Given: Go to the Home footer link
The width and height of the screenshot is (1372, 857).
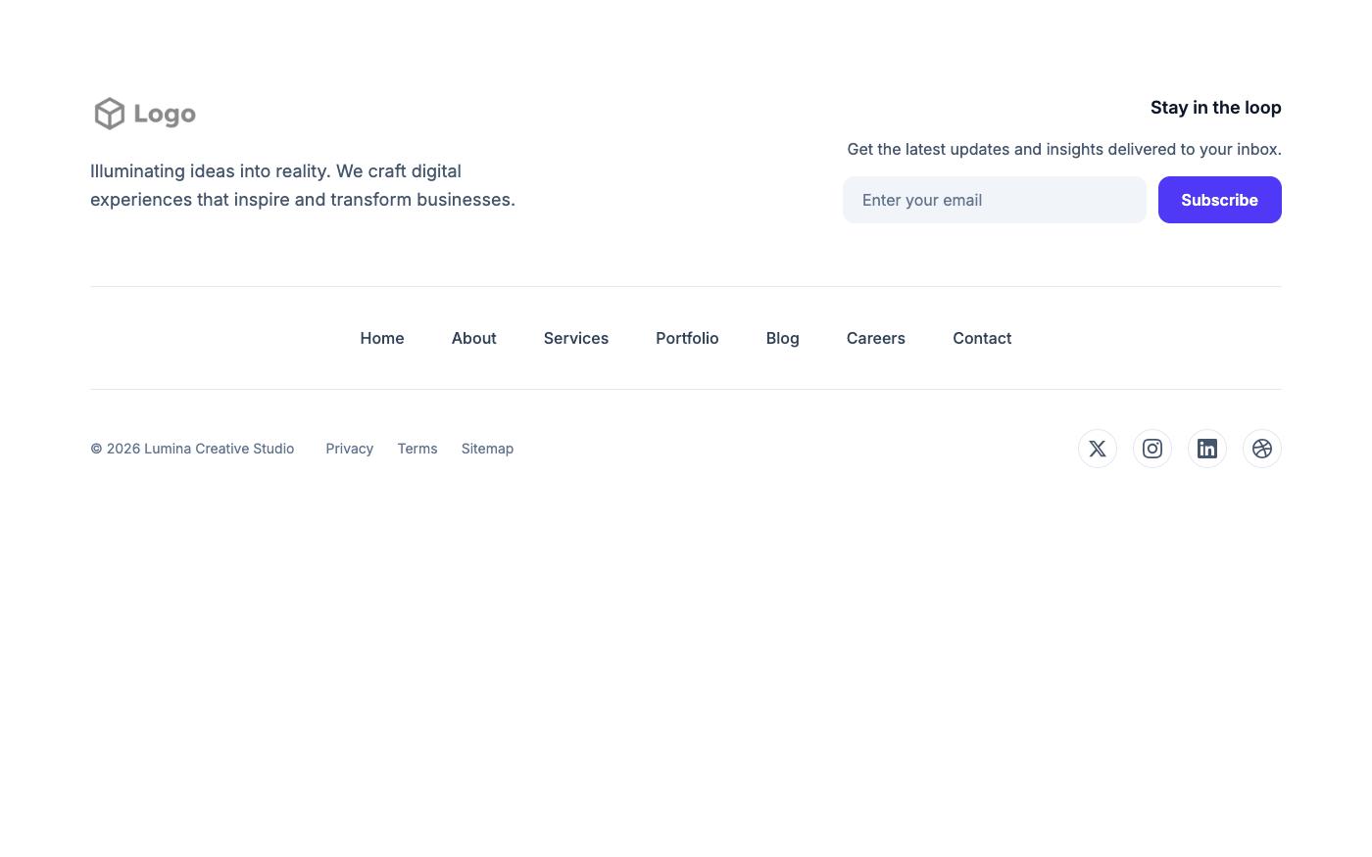Looking at the screenshot, I should point(382,338).
